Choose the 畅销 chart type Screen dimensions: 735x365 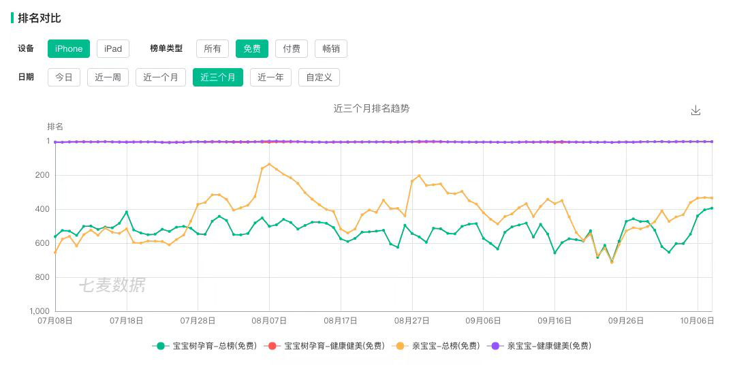(331, 49)
